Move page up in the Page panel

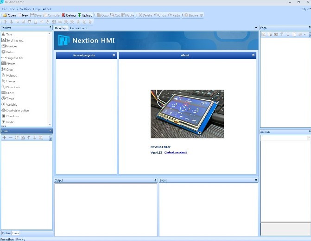282,34
